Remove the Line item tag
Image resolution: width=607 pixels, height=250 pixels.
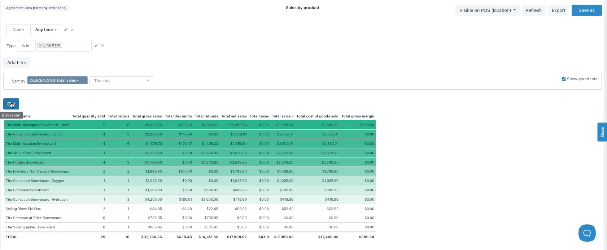click(x=40, y=45)
